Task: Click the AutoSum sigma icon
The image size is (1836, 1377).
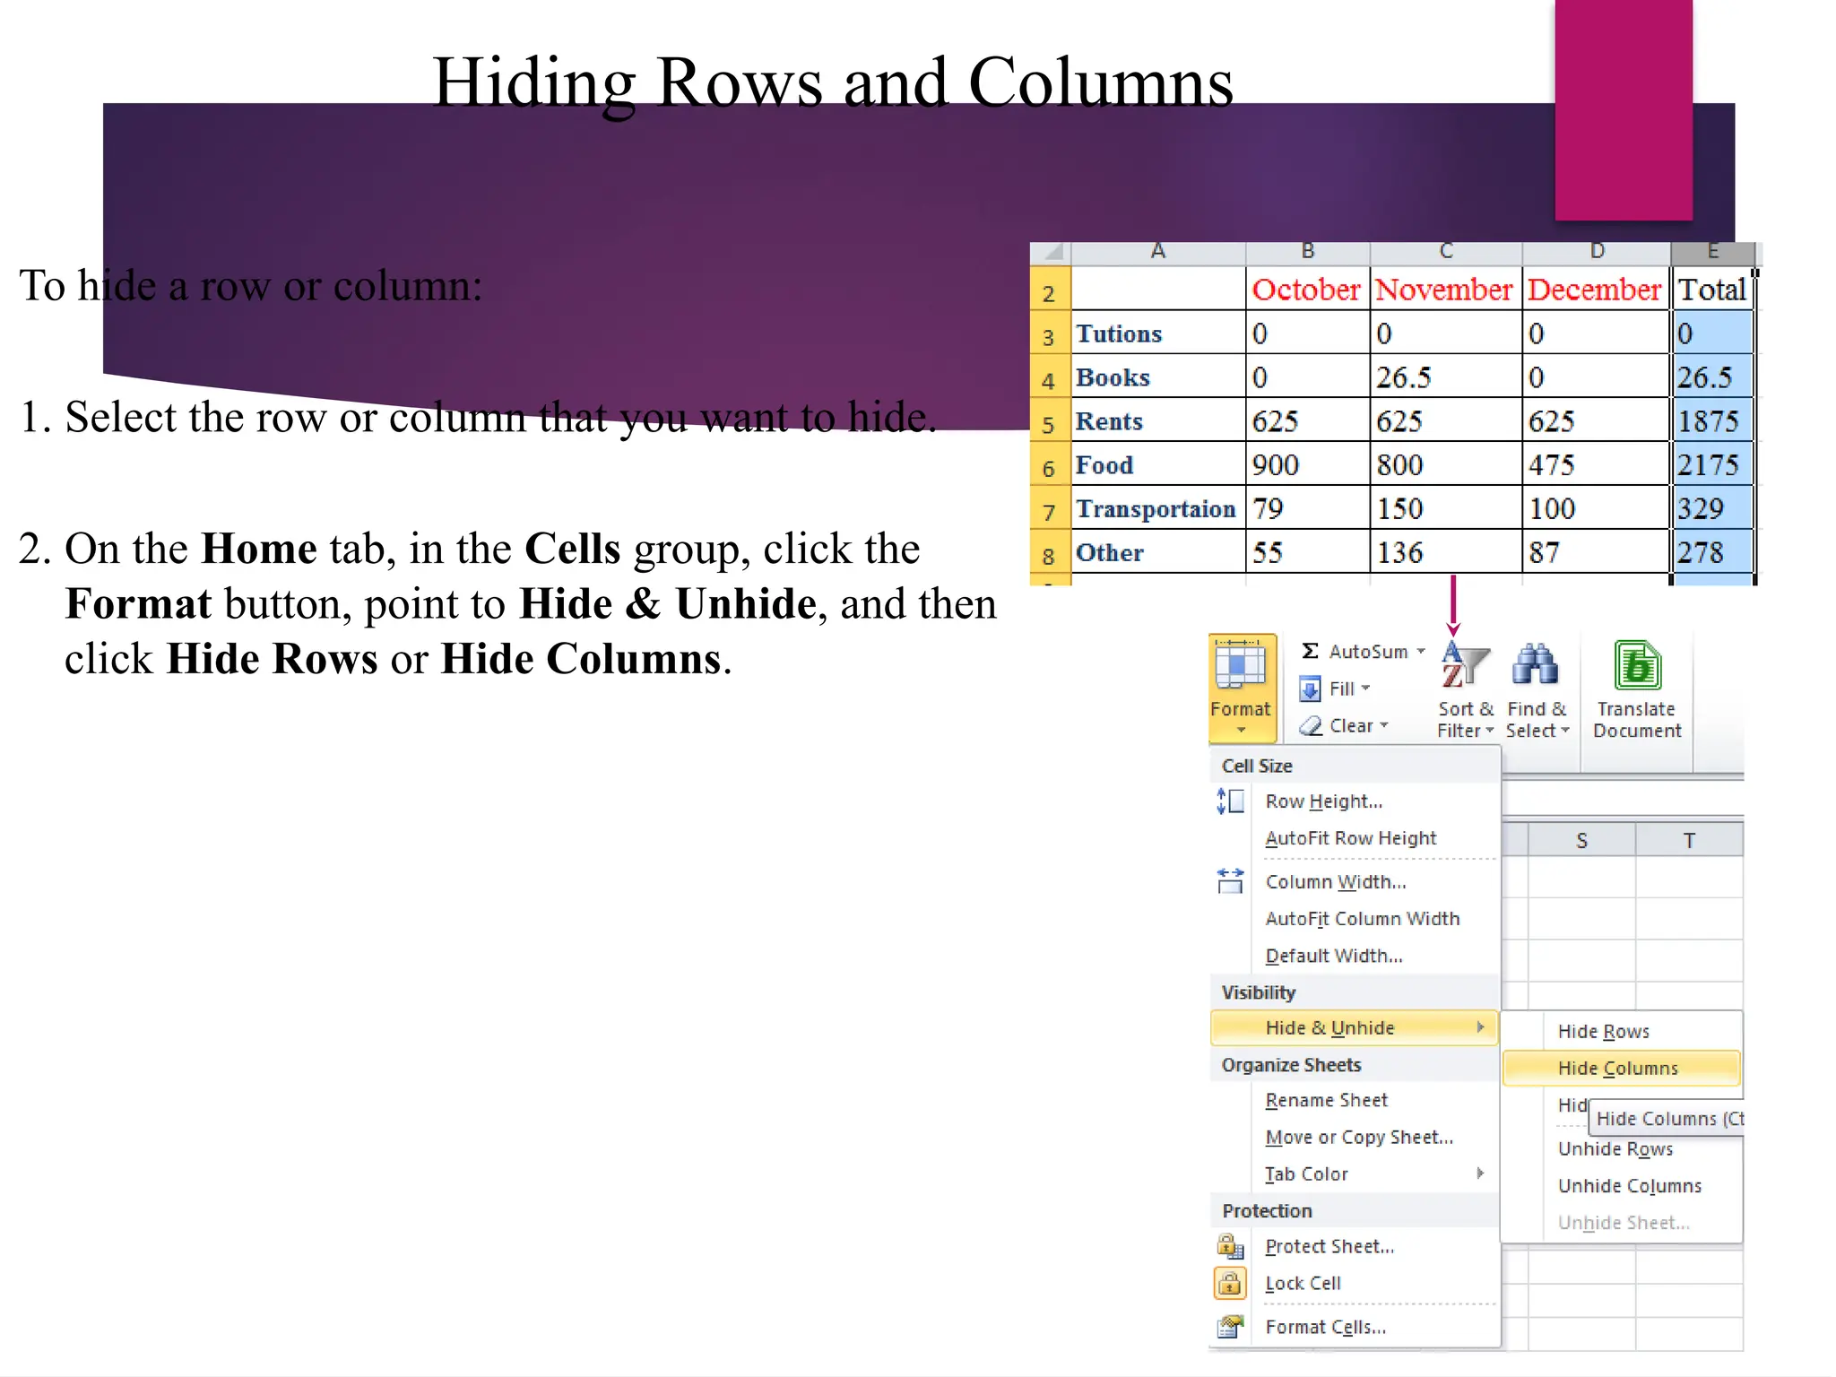Action: (1310, 651)
